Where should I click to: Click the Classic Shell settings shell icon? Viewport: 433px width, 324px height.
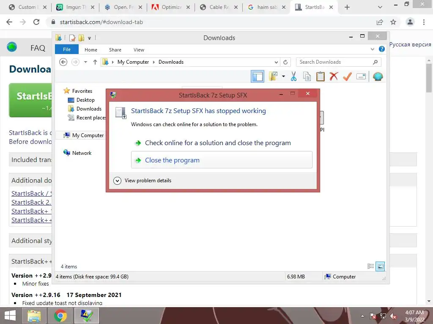tap(378, 76)
